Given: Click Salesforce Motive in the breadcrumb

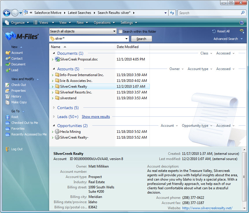Looking at the screenshot, I should click(48, 13).
